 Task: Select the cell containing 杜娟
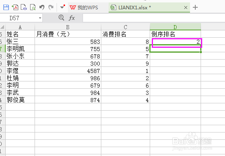coord(20,78)
